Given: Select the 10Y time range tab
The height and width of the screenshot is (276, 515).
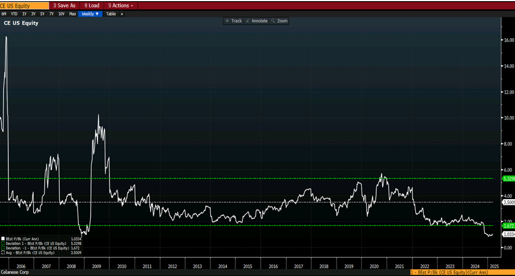Looking at the screenshot, I should tap(62, 14).
